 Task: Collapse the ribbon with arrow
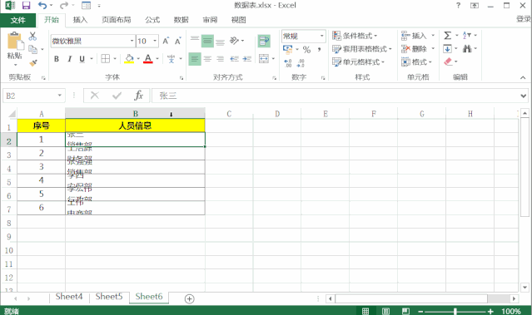coord(523,77)
